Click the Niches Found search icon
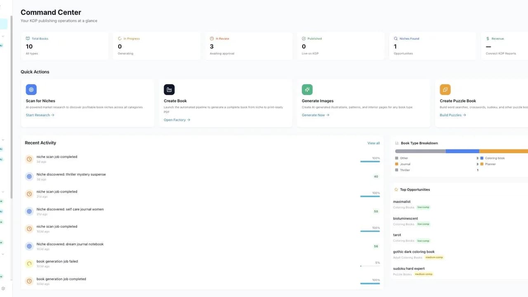 tap(396, 38)
